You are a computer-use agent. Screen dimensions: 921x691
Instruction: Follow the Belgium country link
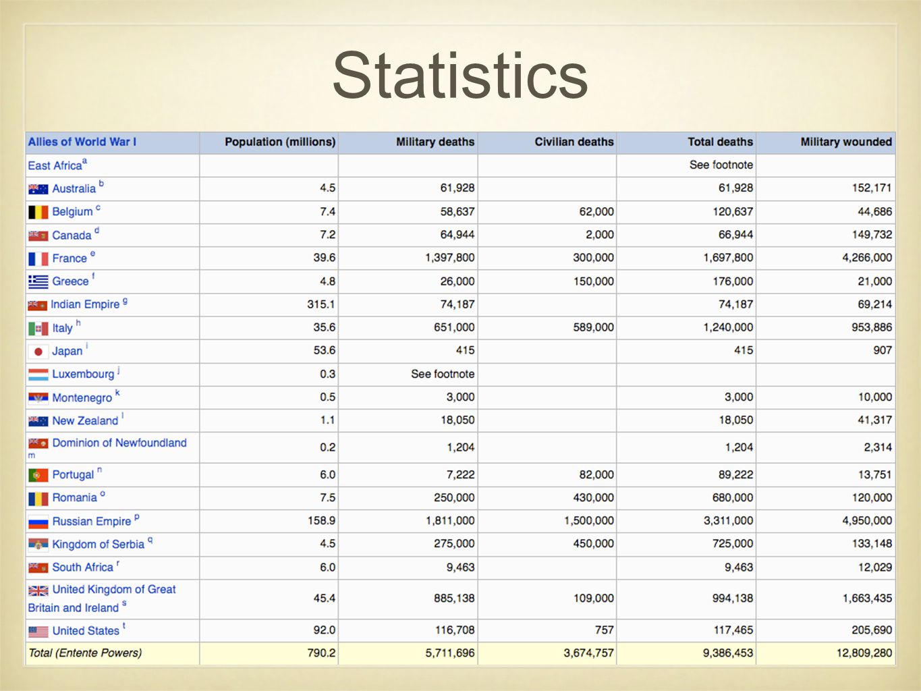pyautogui.click(x=72, y=212)
